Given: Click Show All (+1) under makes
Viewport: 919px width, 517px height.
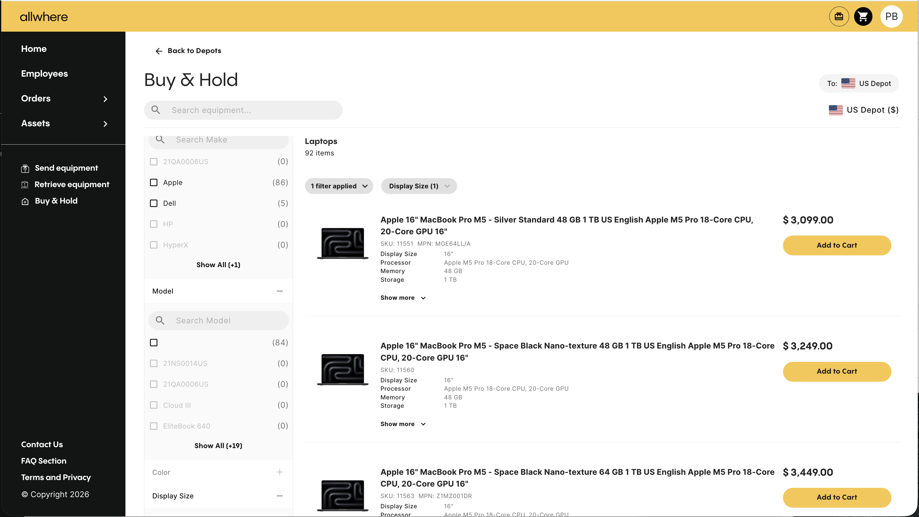Looking at the screenshot, I should pyautogui.click(x=218, y=265).
